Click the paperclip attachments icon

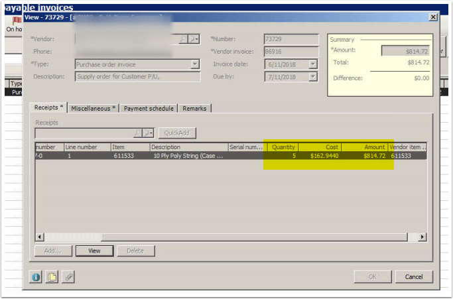[x=68, y=276]
